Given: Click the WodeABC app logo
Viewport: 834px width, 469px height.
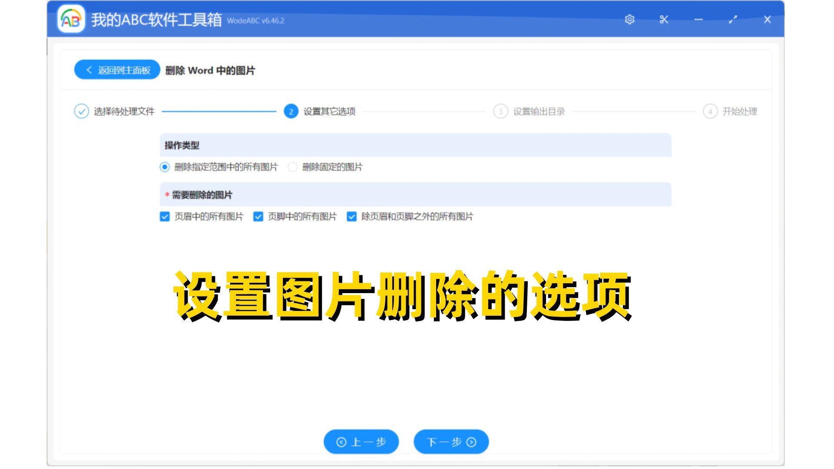Looking at the screenshot, I should pos(71,19).
